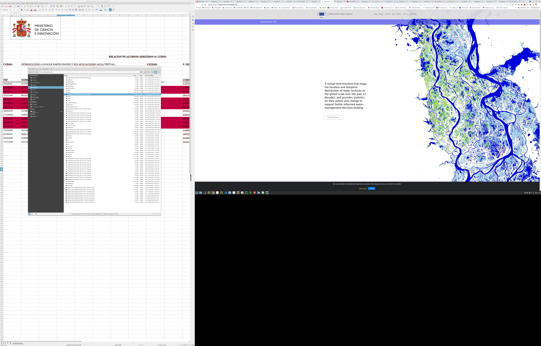This screenshot has height=346, width=541.
Task: Collapse the Bookmarks sidebar section
Action: coord(29,102)
